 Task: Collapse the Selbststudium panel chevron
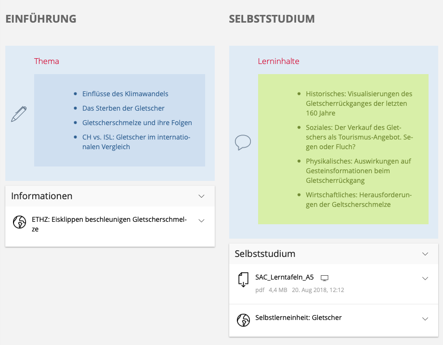[425, 254]
